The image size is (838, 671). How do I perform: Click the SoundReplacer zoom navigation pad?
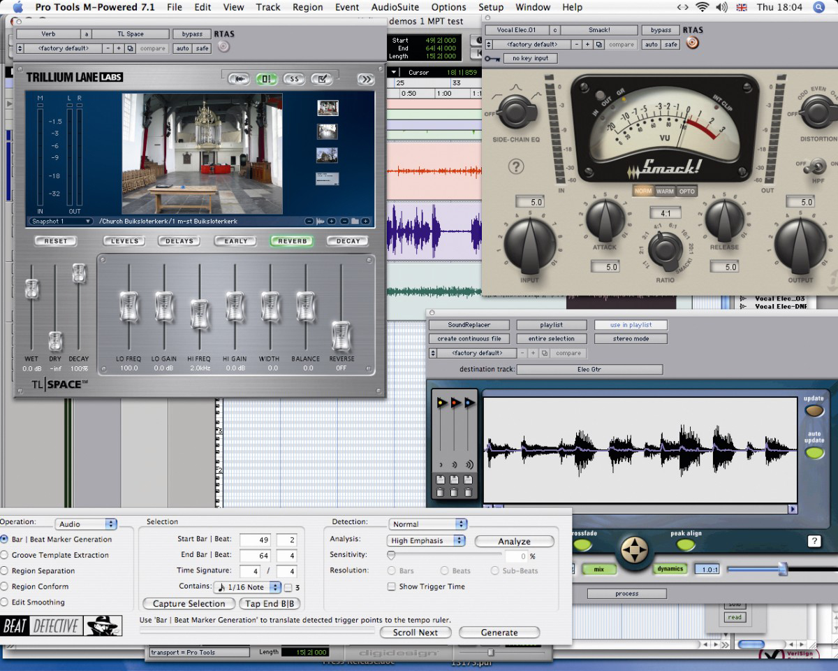(634, 549)
